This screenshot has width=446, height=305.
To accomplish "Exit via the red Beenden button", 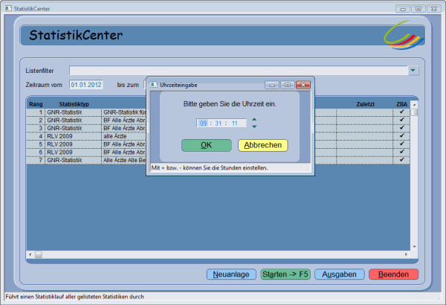I will pyautogui.click(x=393, y=274).
